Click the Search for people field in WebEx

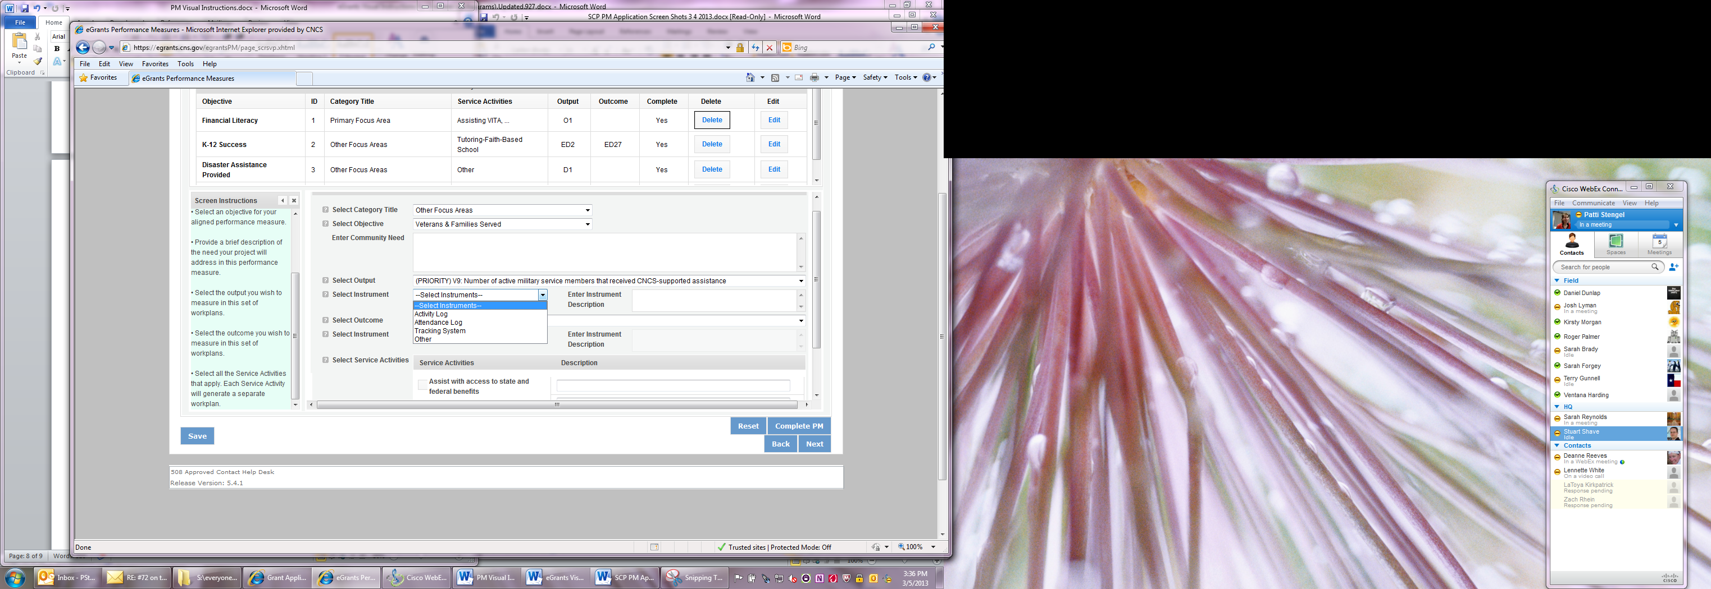pos(1608,268)
